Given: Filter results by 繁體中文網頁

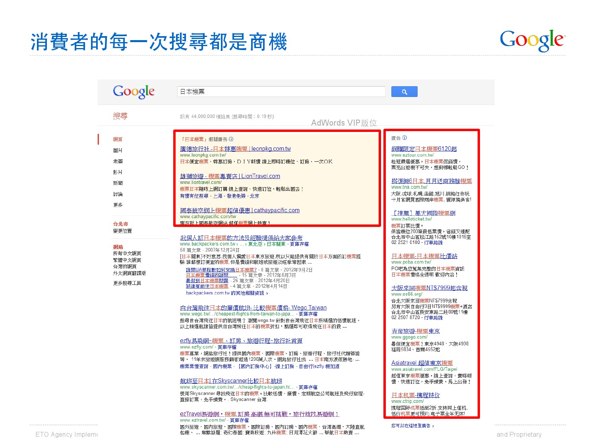Looking at the screenshot, I should point(127,260).
